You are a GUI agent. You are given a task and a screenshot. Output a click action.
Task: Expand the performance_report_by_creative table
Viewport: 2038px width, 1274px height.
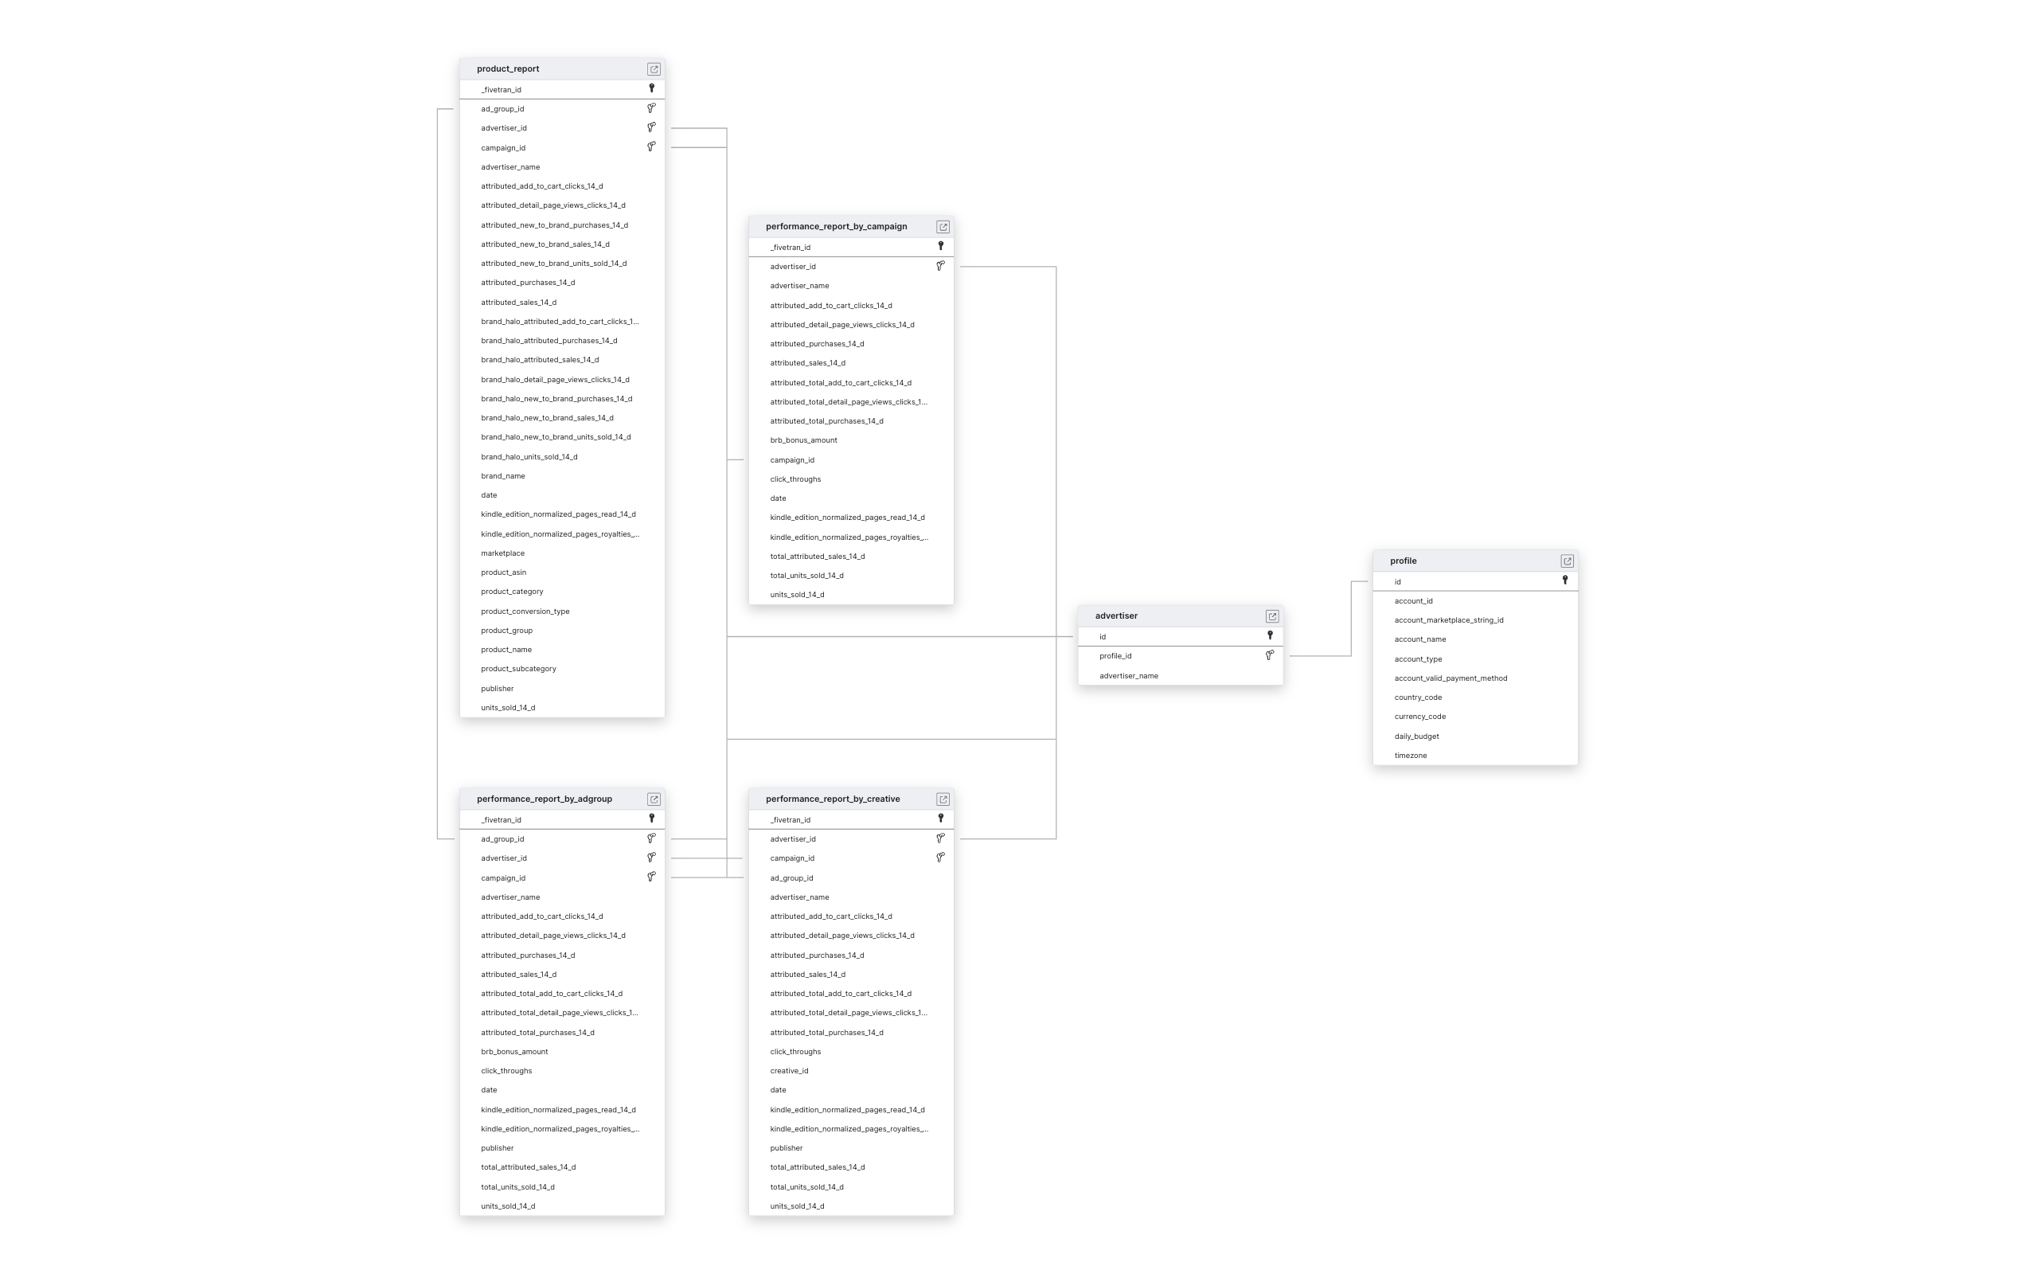pos(943,799)
